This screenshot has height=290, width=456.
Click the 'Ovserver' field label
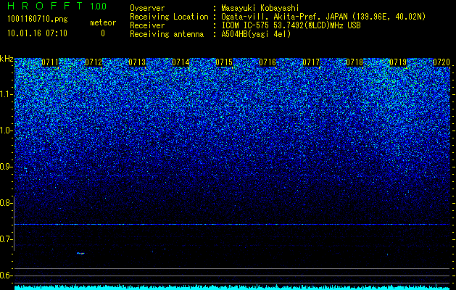(x=147, y=8)
